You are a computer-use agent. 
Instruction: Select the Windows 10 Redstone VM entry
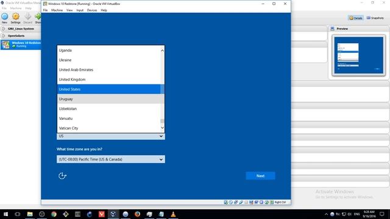tap(21, 44)
